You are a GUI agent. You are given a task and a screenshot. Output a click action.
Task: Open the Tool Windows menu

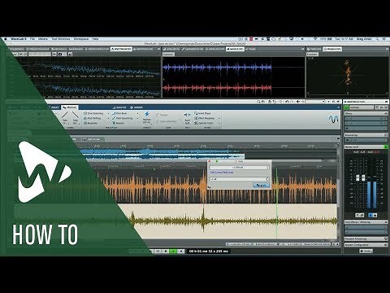61,39
